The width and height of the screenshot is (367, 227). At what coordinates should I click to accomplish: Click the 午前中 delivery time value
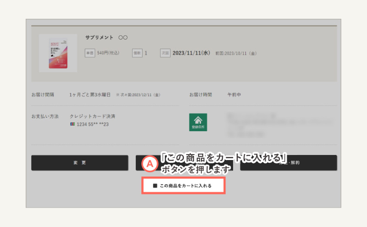[234, 95]
